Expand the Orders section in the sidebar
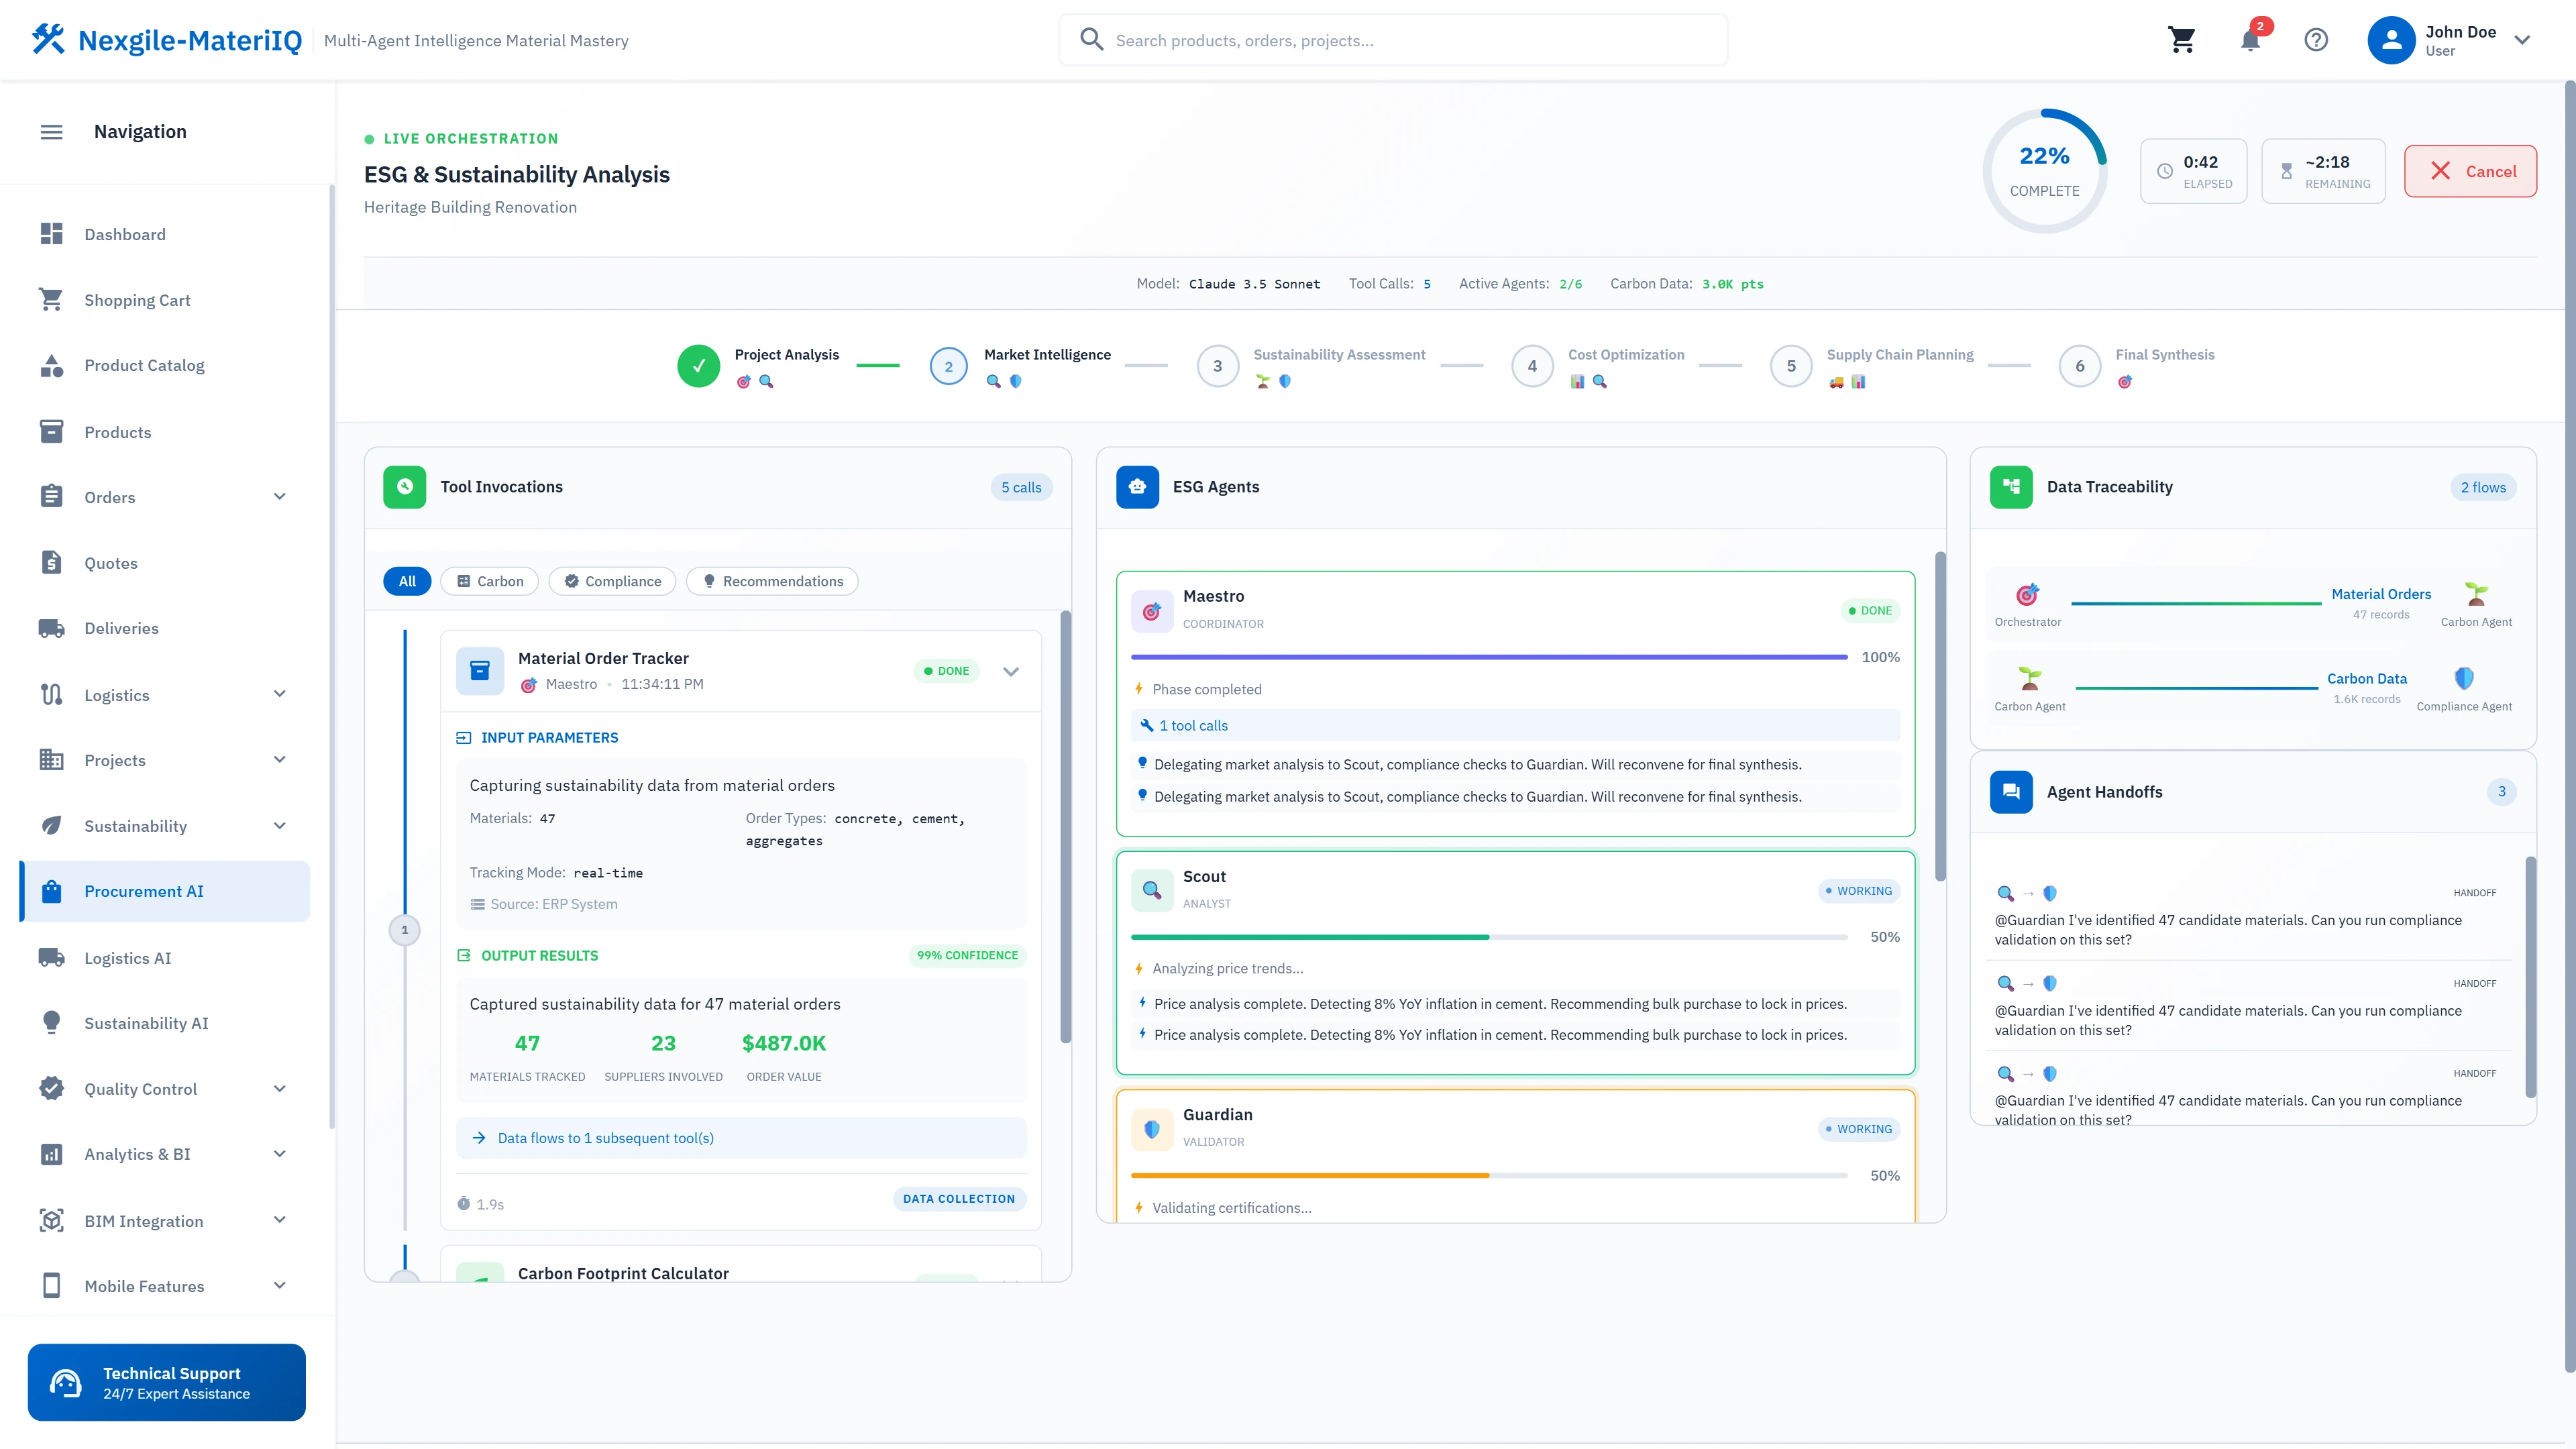 click(279, 496)
